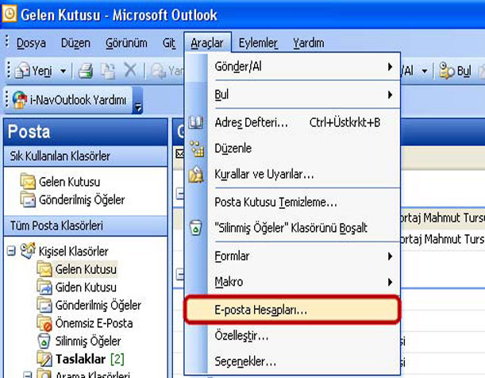
Task: Open the Yardım menu
Action: click(308, 43)
